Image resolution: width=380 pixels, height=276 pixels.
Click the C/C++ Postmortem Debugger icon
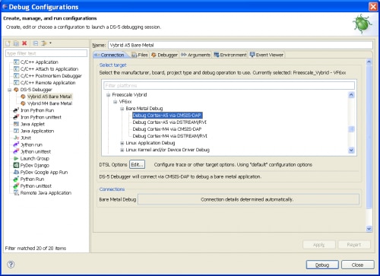[x=17, y=75]
